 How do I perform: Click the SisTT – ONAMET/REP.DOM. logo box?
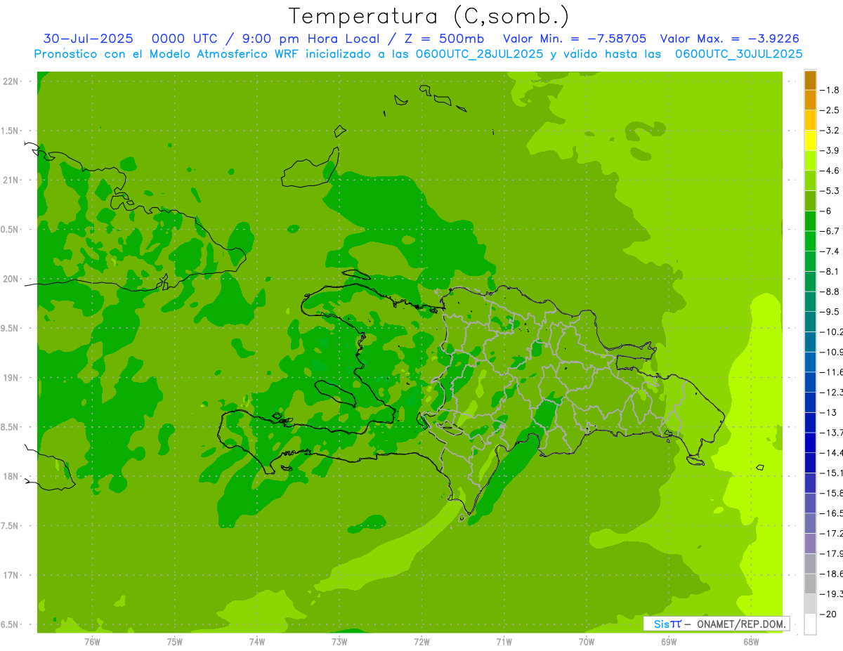click(x=716, y=624)
